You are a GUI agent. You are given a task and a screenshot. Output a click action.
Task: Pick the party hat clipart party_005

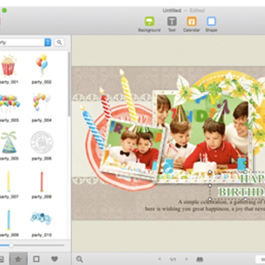(x=9, y=142)
